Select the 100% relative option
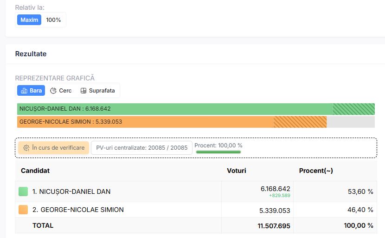The height and width of the screenshot is (238, 385). click(x=53, y=20)
